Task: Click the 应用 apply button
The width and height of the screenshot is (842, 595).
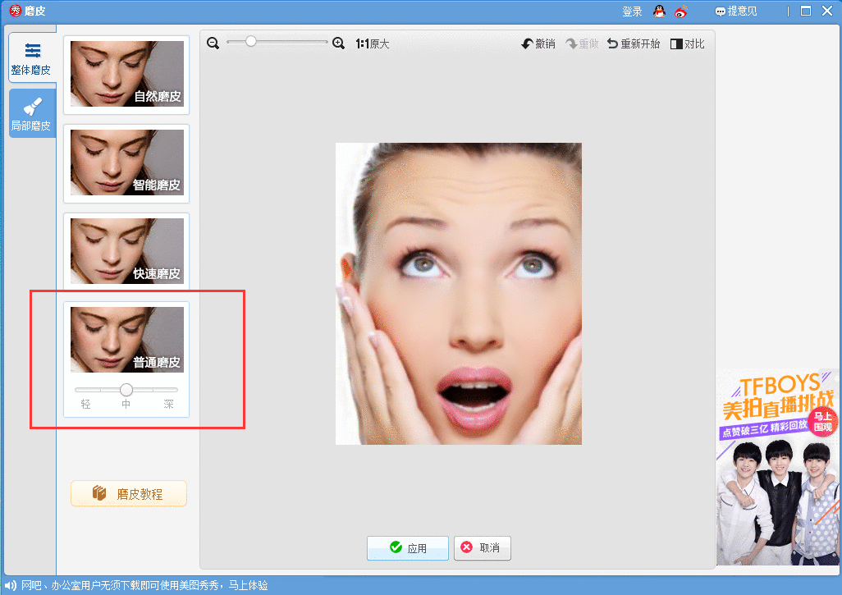Action: pyautogui.click(x=408, y=548)
